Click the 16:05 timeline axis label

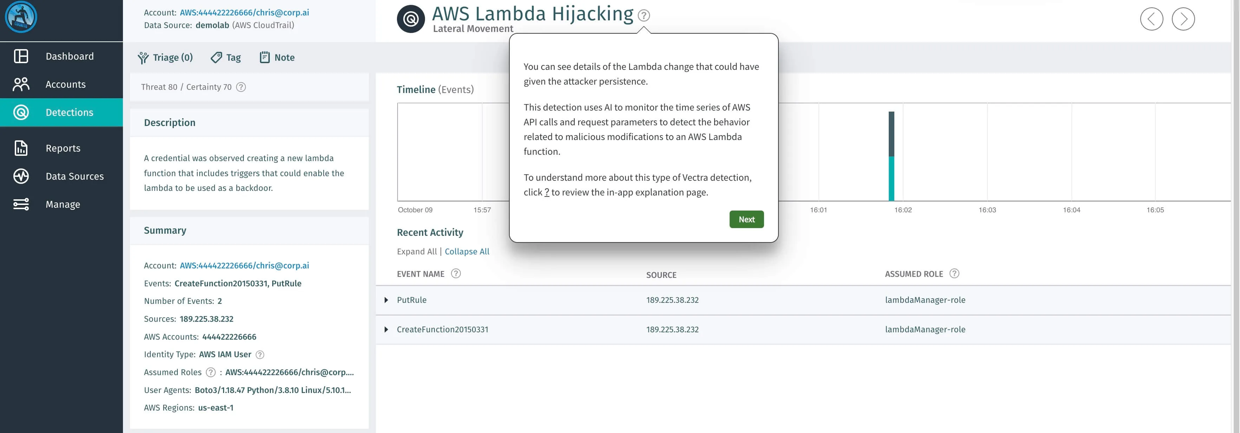coord(1155,210)
